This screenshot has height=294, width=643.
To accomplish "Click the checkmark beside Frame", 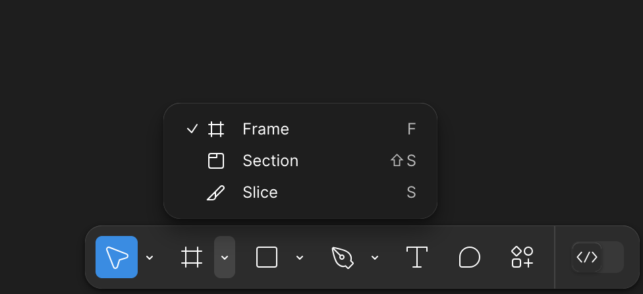I will 192,129.
